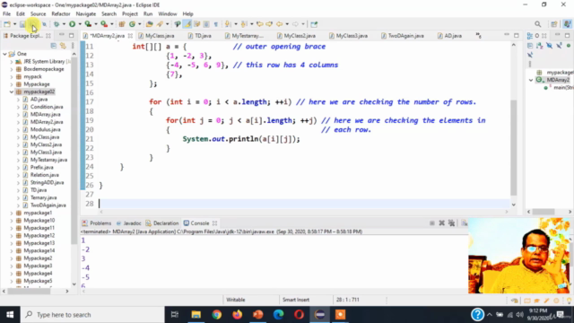Click the Last Edit Location arrow

[x=260, y=24]
